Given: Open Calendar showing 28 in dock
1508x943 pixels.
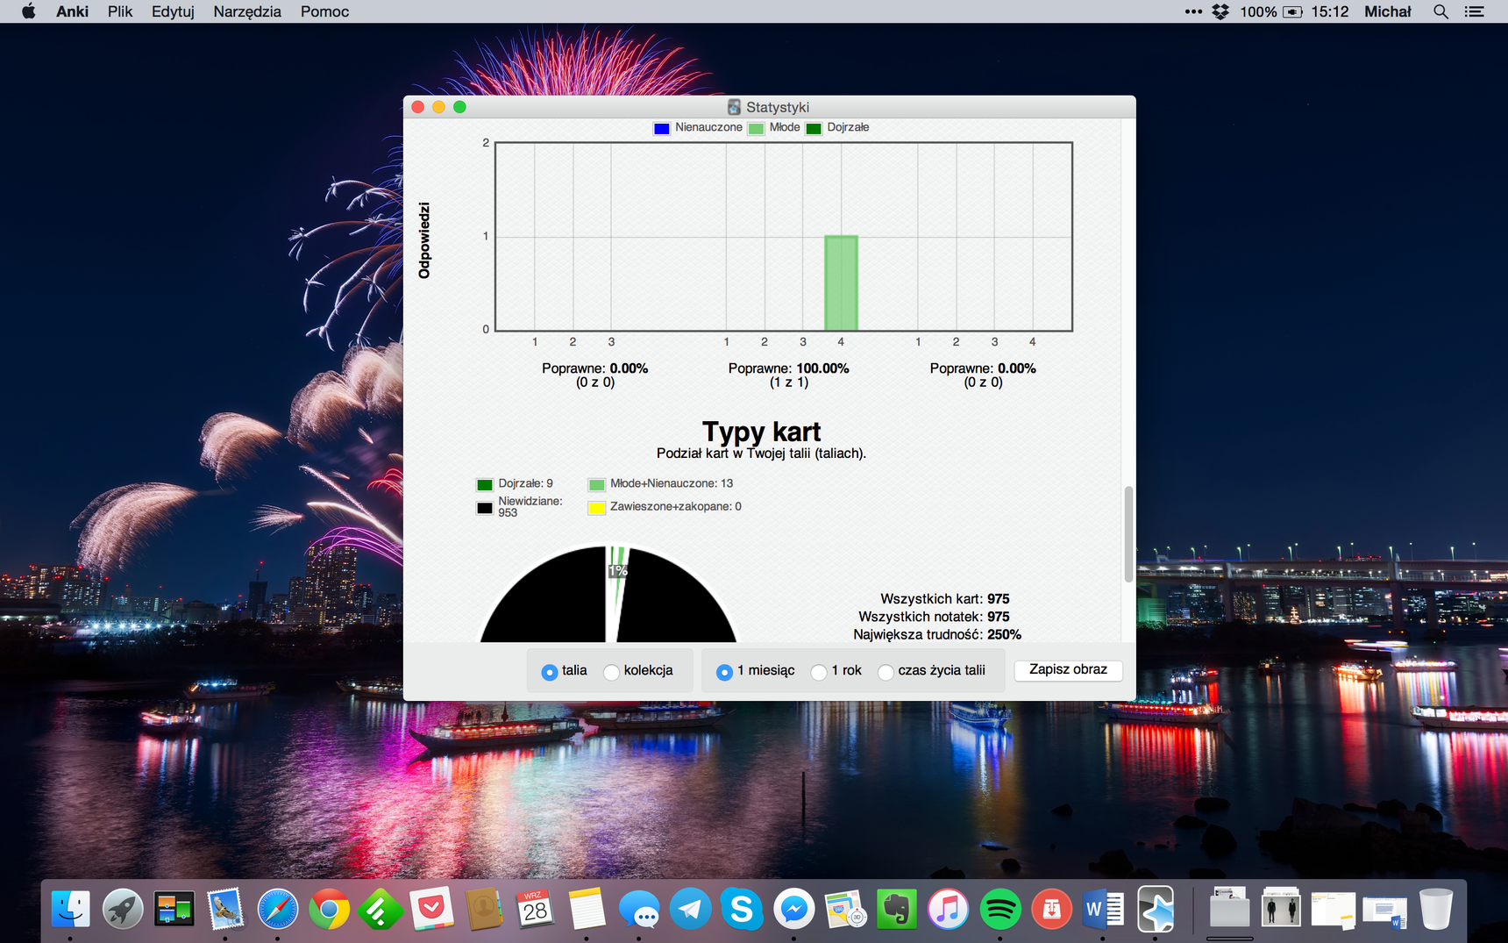Looking at the screenshot, I should point(535,910).
